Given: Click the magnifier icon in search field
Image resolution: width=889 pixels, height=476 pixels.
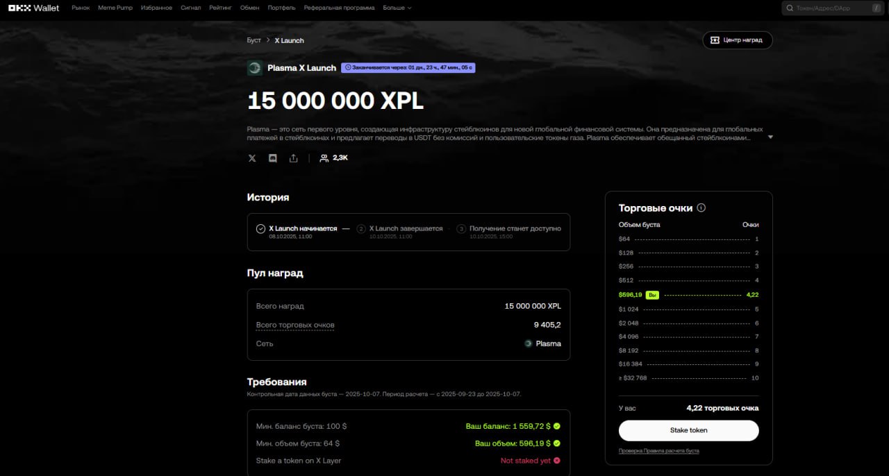Looking at the screenshot, I should 790,8.
